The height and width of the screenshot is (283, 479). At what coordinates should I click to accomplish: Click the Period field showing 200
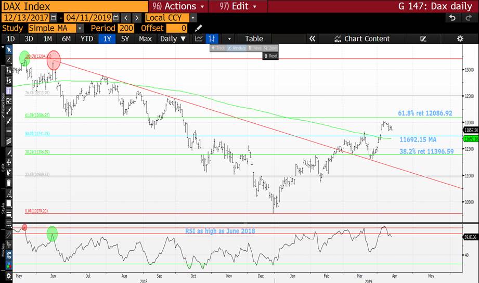point(126,29)
